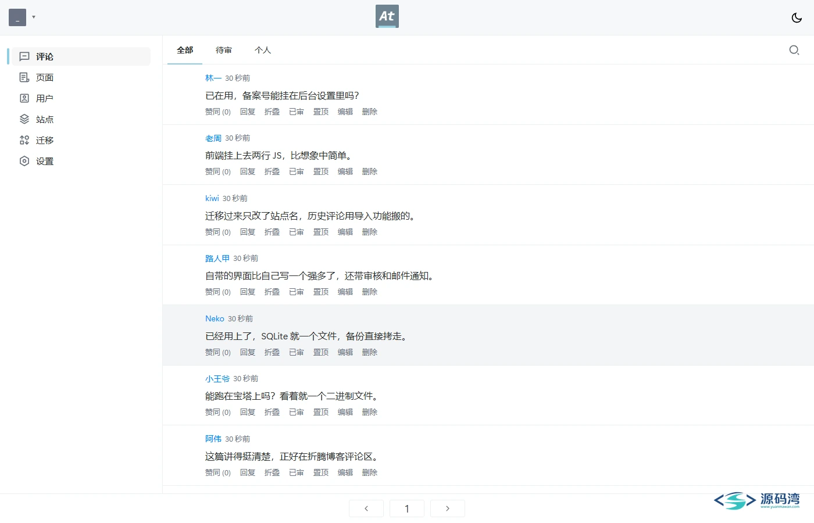Reply to 小王爷's comment
Screen dimensions: 814x523
point(248,412)
